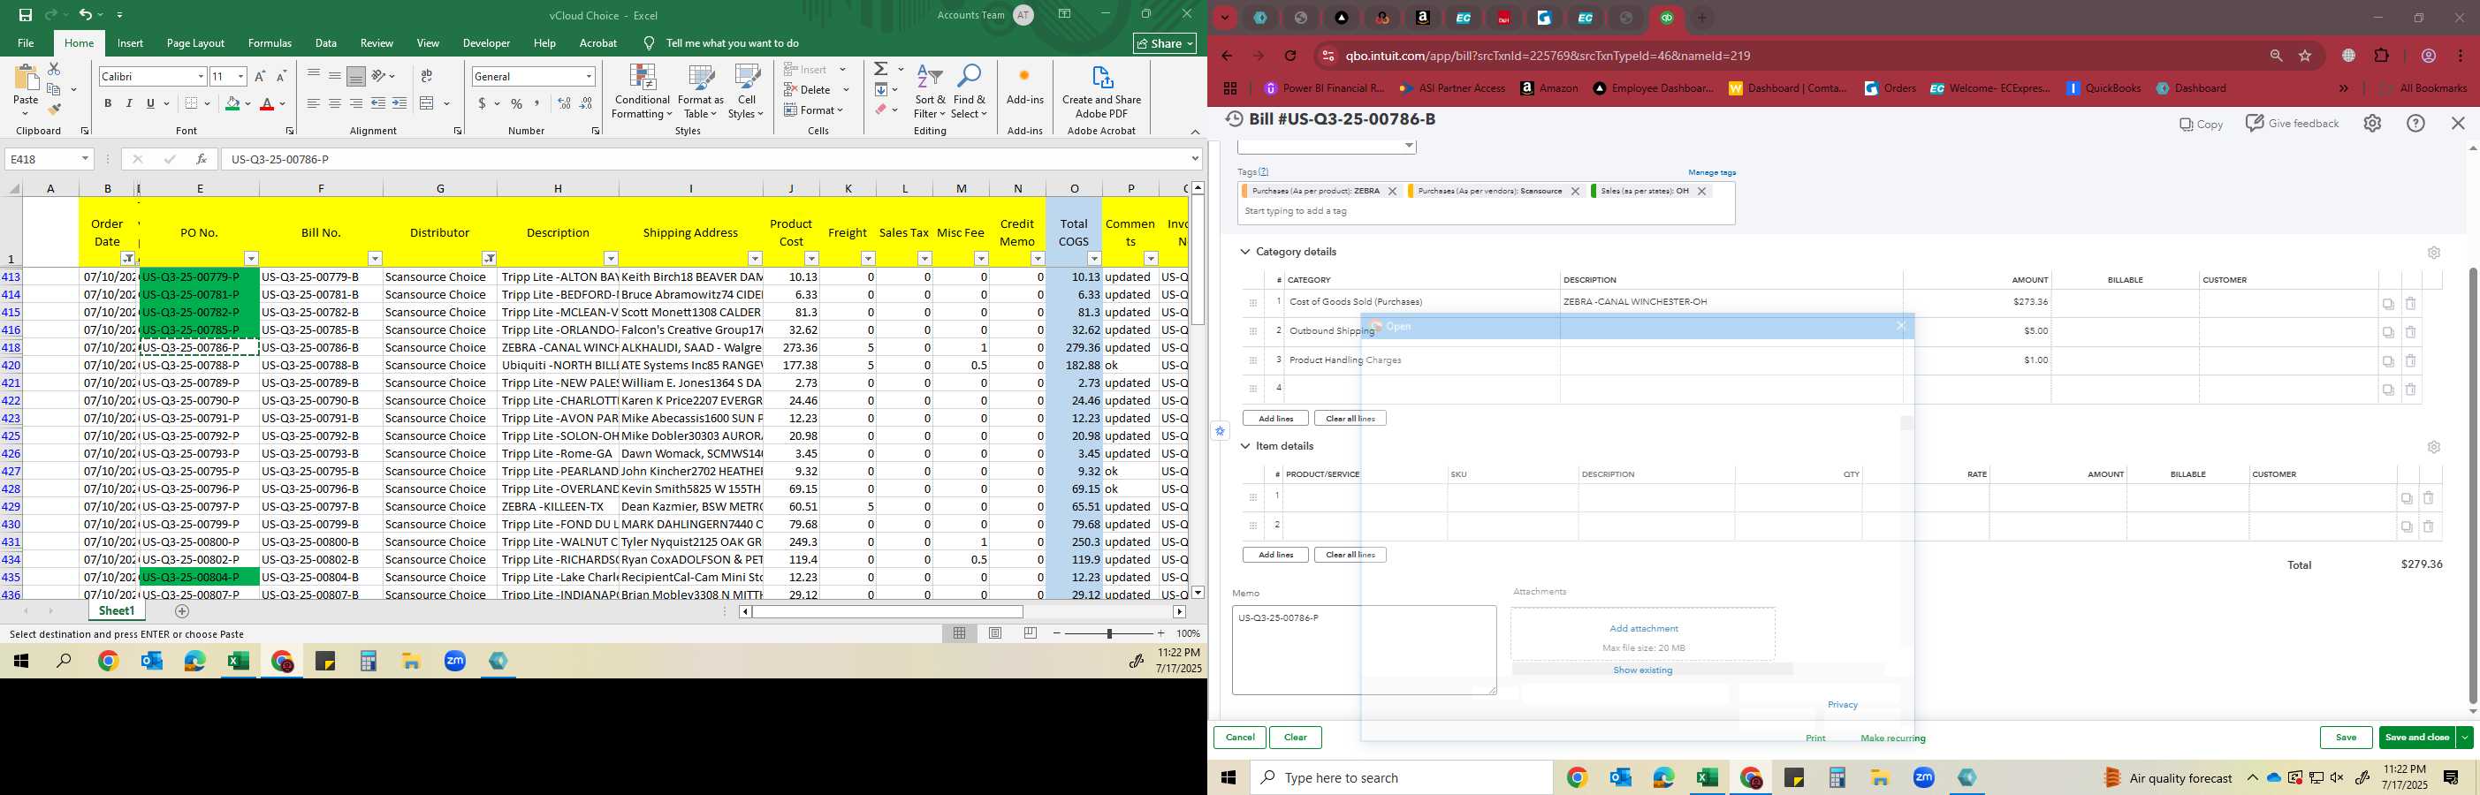This screenshot has width=2480, height=795.
Task: Open the General number format dropdown
Action: coord(589,76)
